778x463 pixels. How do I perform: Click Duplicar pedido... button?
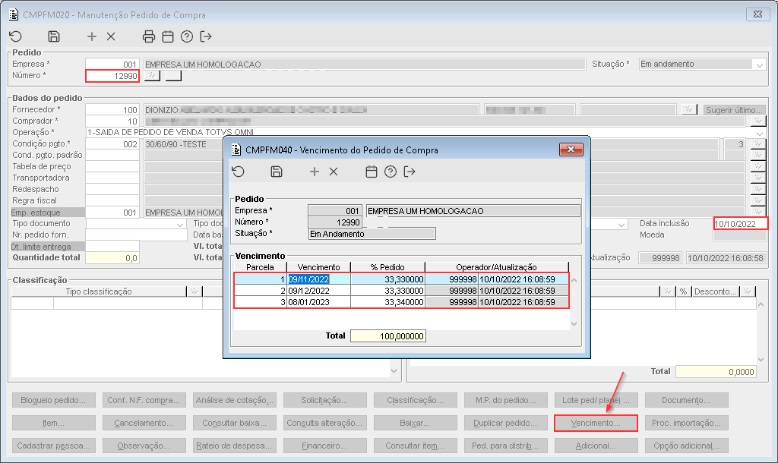pos(505,423)
